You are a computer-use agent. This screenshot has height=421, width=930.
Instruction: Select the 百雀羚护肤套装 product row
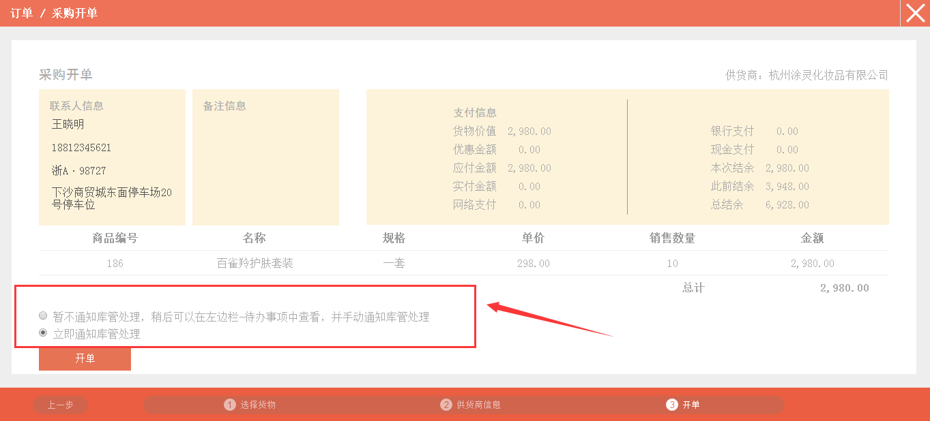255,263
